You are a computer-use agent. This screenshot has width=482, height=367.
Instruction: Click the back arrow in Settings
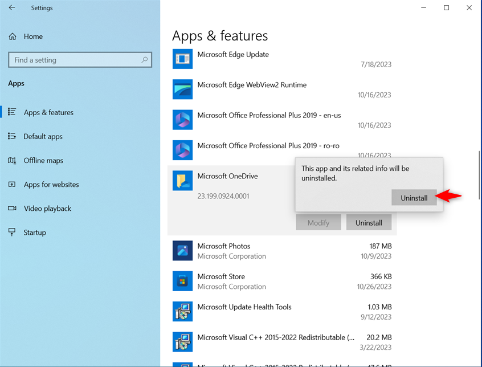coord(12,7)
